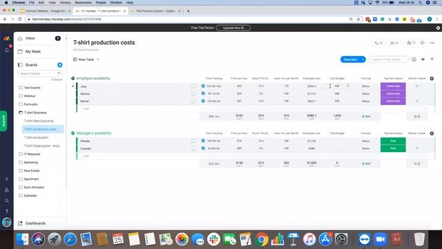This screenshot has height=249, width=442.
Task: Start time tracking for Phoebe
Action: click(x=203, y=140)
